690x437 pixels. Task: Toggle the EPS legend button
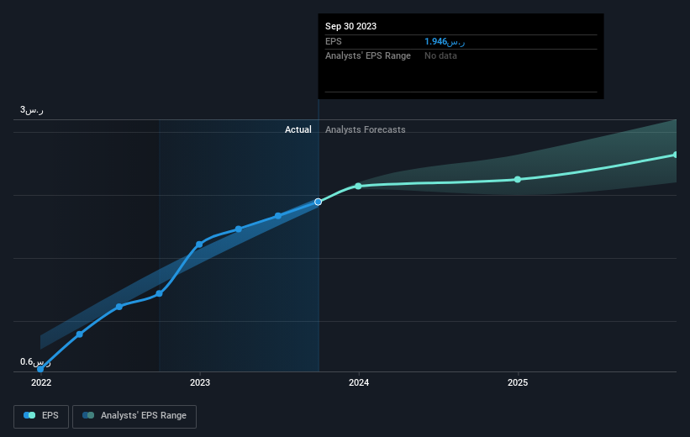(x=41, y=416)
